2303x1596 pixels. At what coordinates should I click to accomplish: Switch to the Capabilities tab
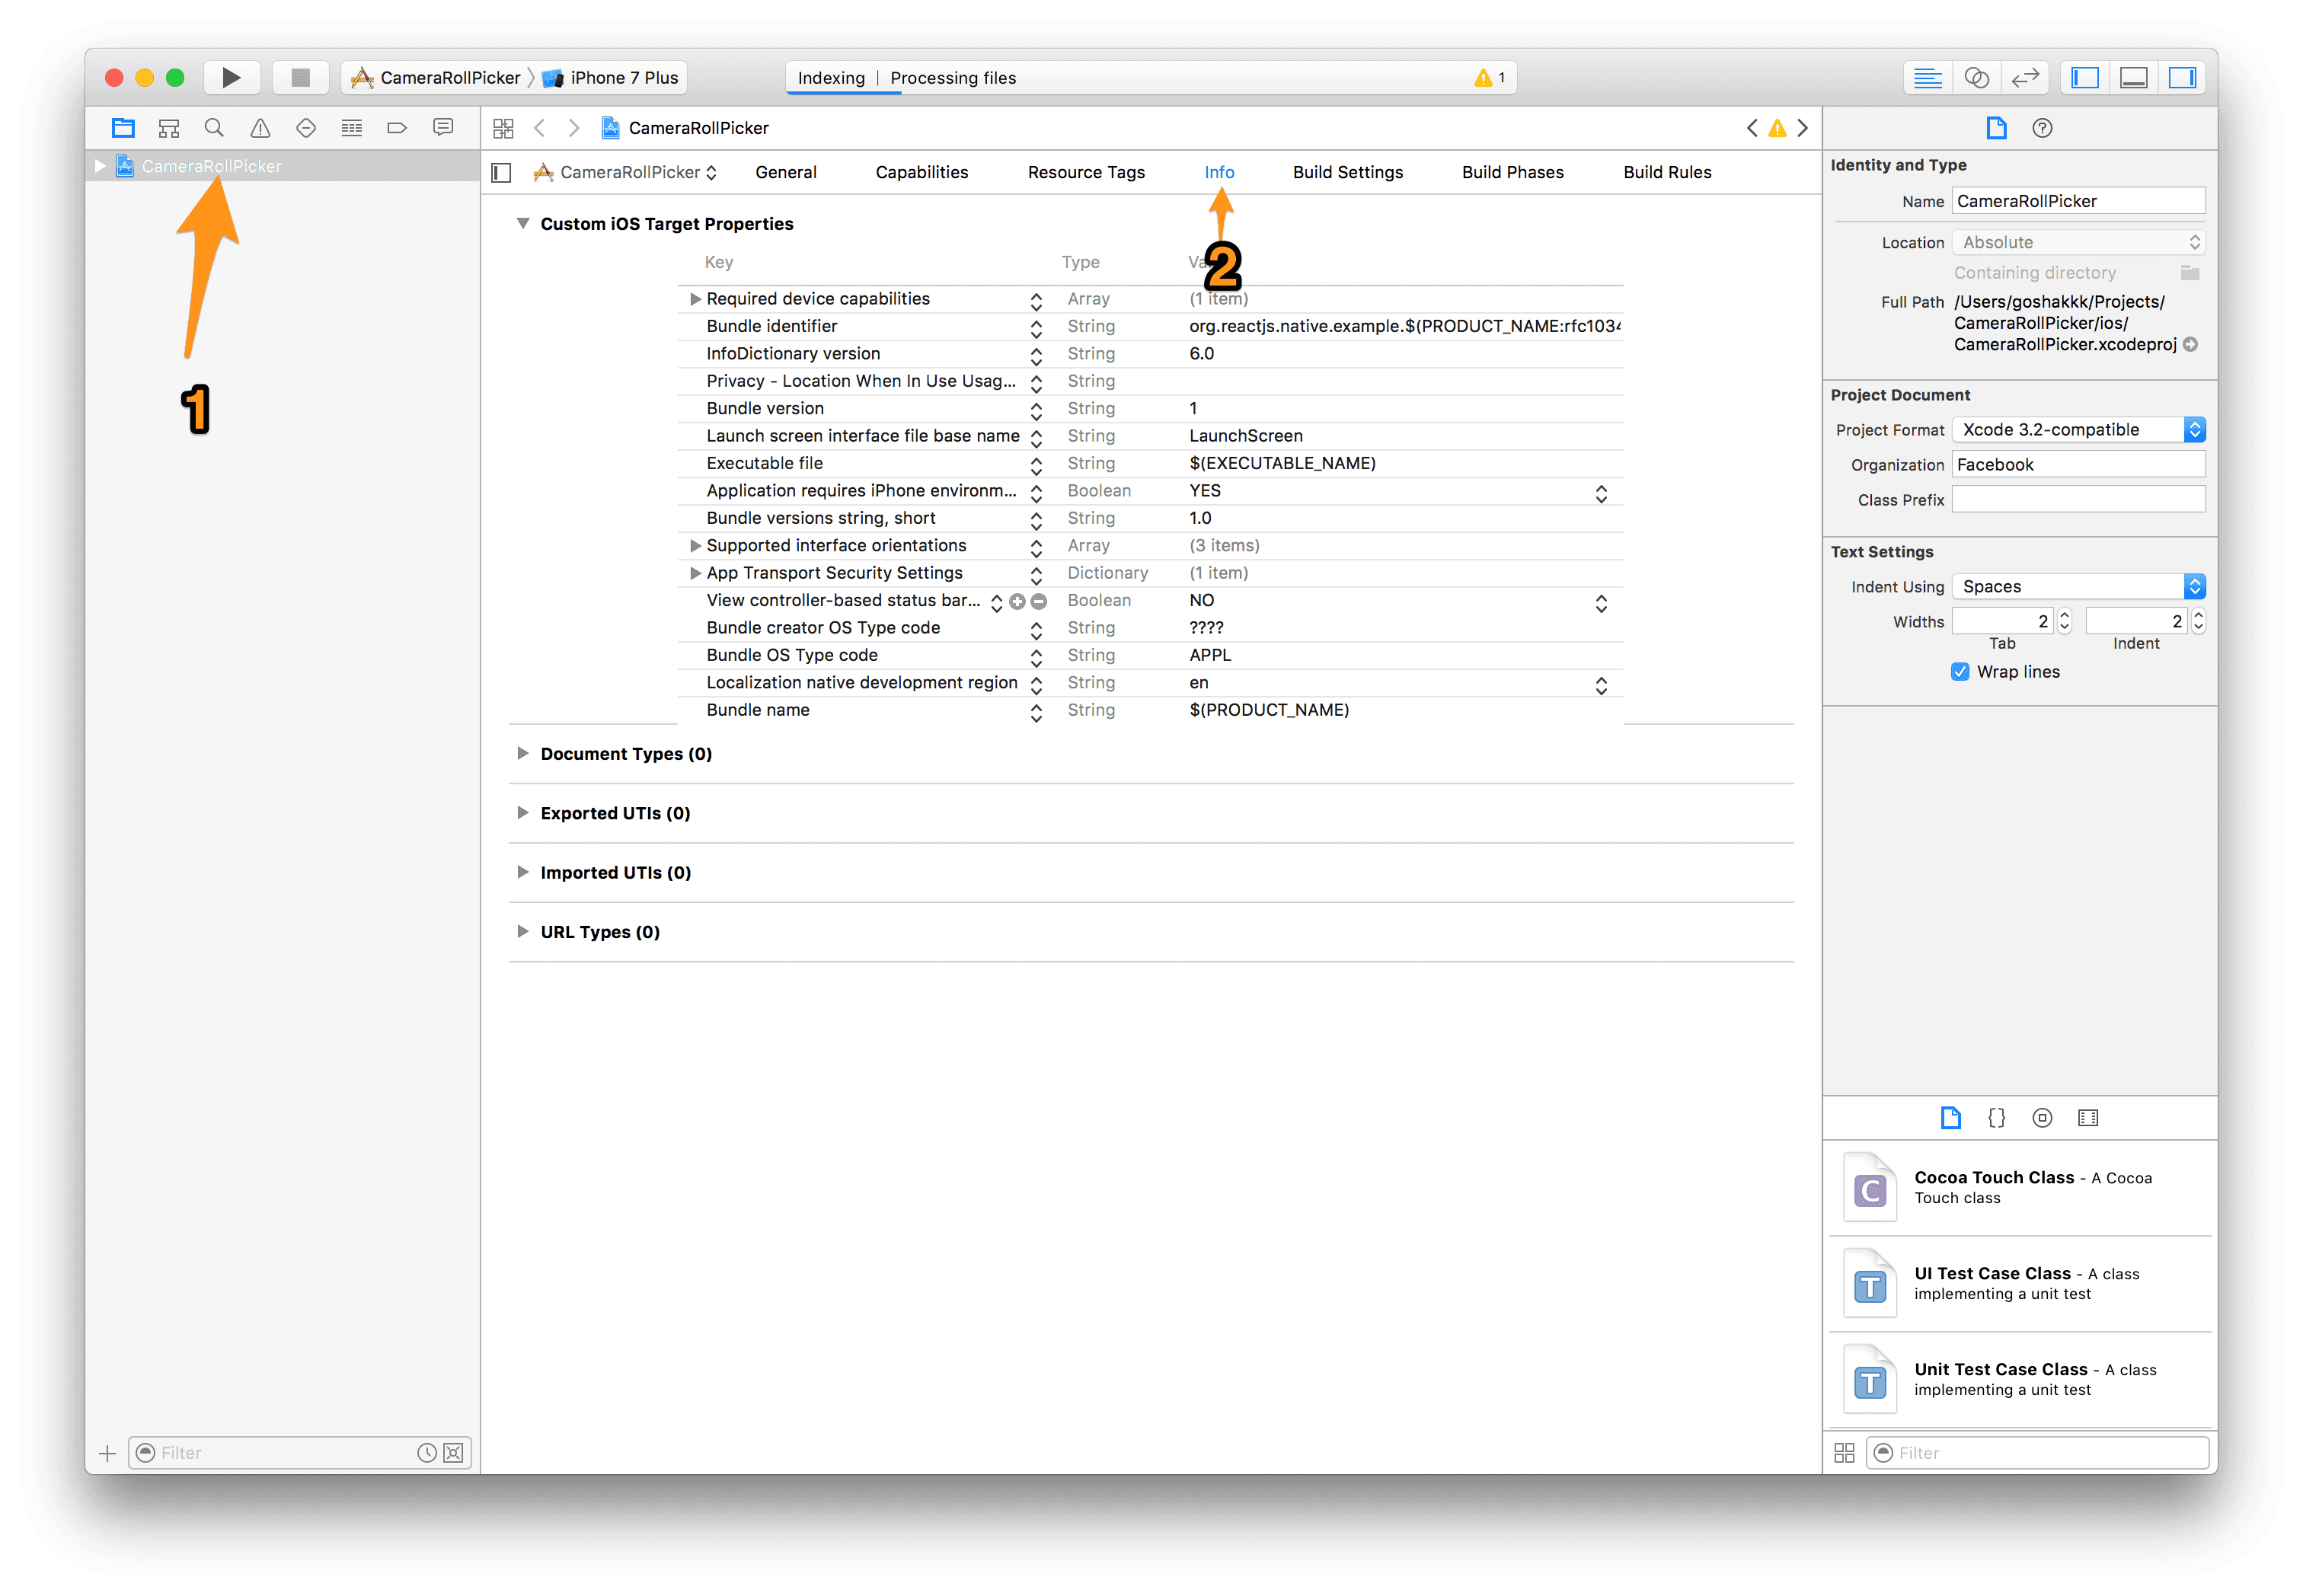[x=922, y=173]
